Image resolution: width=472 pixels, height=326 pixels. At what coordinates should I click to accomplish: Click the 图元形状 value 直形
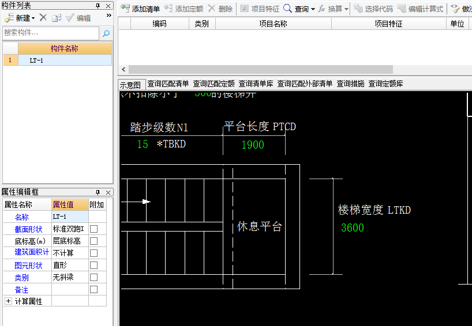[x=70, y=265]
